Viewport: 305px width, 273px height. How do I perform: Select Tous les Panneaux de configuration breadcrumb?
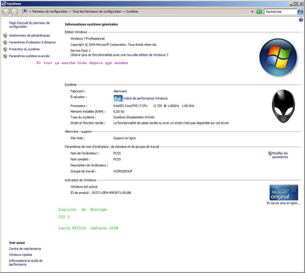coord(97,11)
